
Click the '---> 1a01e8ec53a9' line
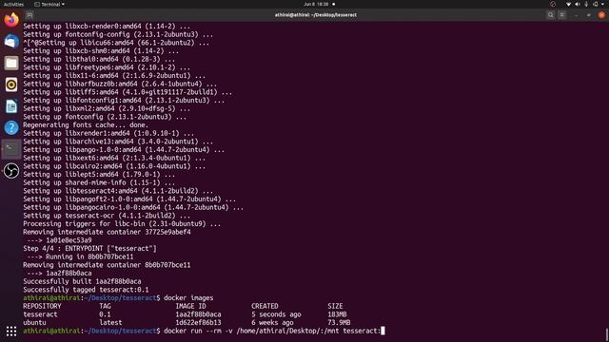click(59, 240)
